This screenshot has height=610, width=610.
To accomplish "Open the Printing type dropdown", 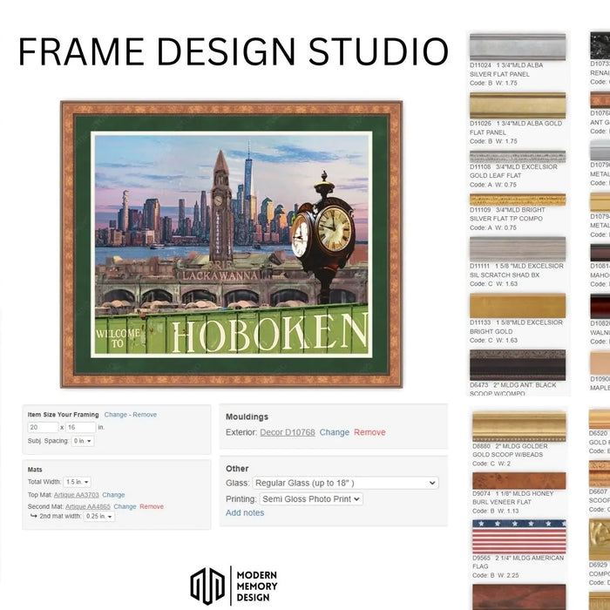I will pyautogui.click(x=311, y=498).
